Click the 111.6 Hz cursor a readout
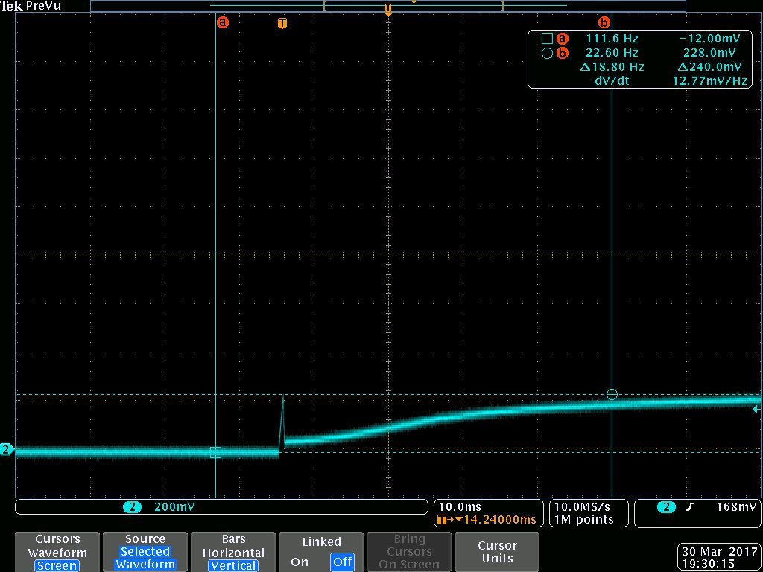Screen dimensions: 763x572 [x=612, y=39]
